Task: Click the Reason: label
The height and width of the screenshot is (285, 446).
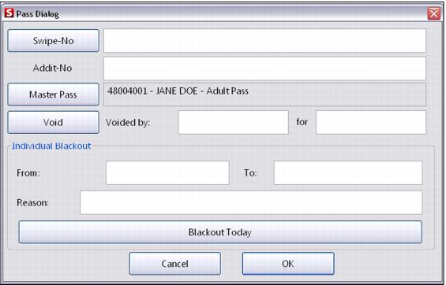Action: click(32, 202)
